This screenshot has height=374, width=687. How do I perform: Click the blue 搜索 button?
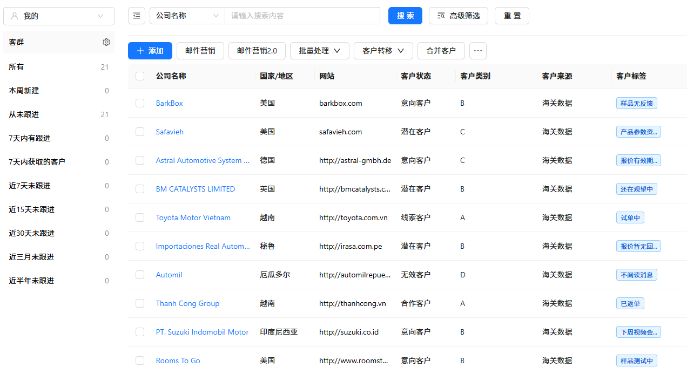click(405, 16)
